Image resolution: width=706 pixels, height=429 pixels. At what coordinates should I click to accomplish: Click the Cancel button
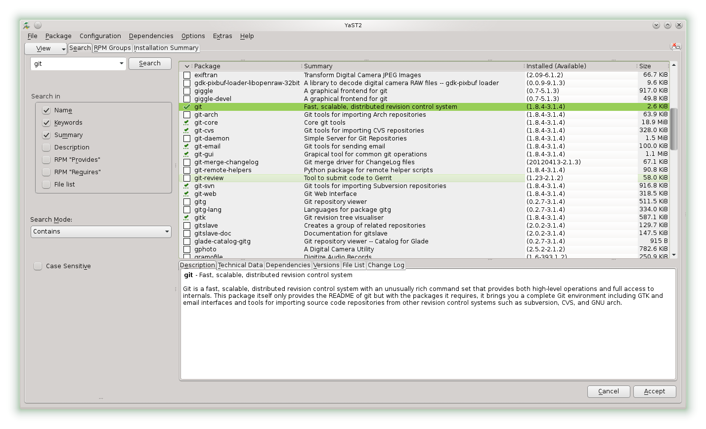pos(609,391)
